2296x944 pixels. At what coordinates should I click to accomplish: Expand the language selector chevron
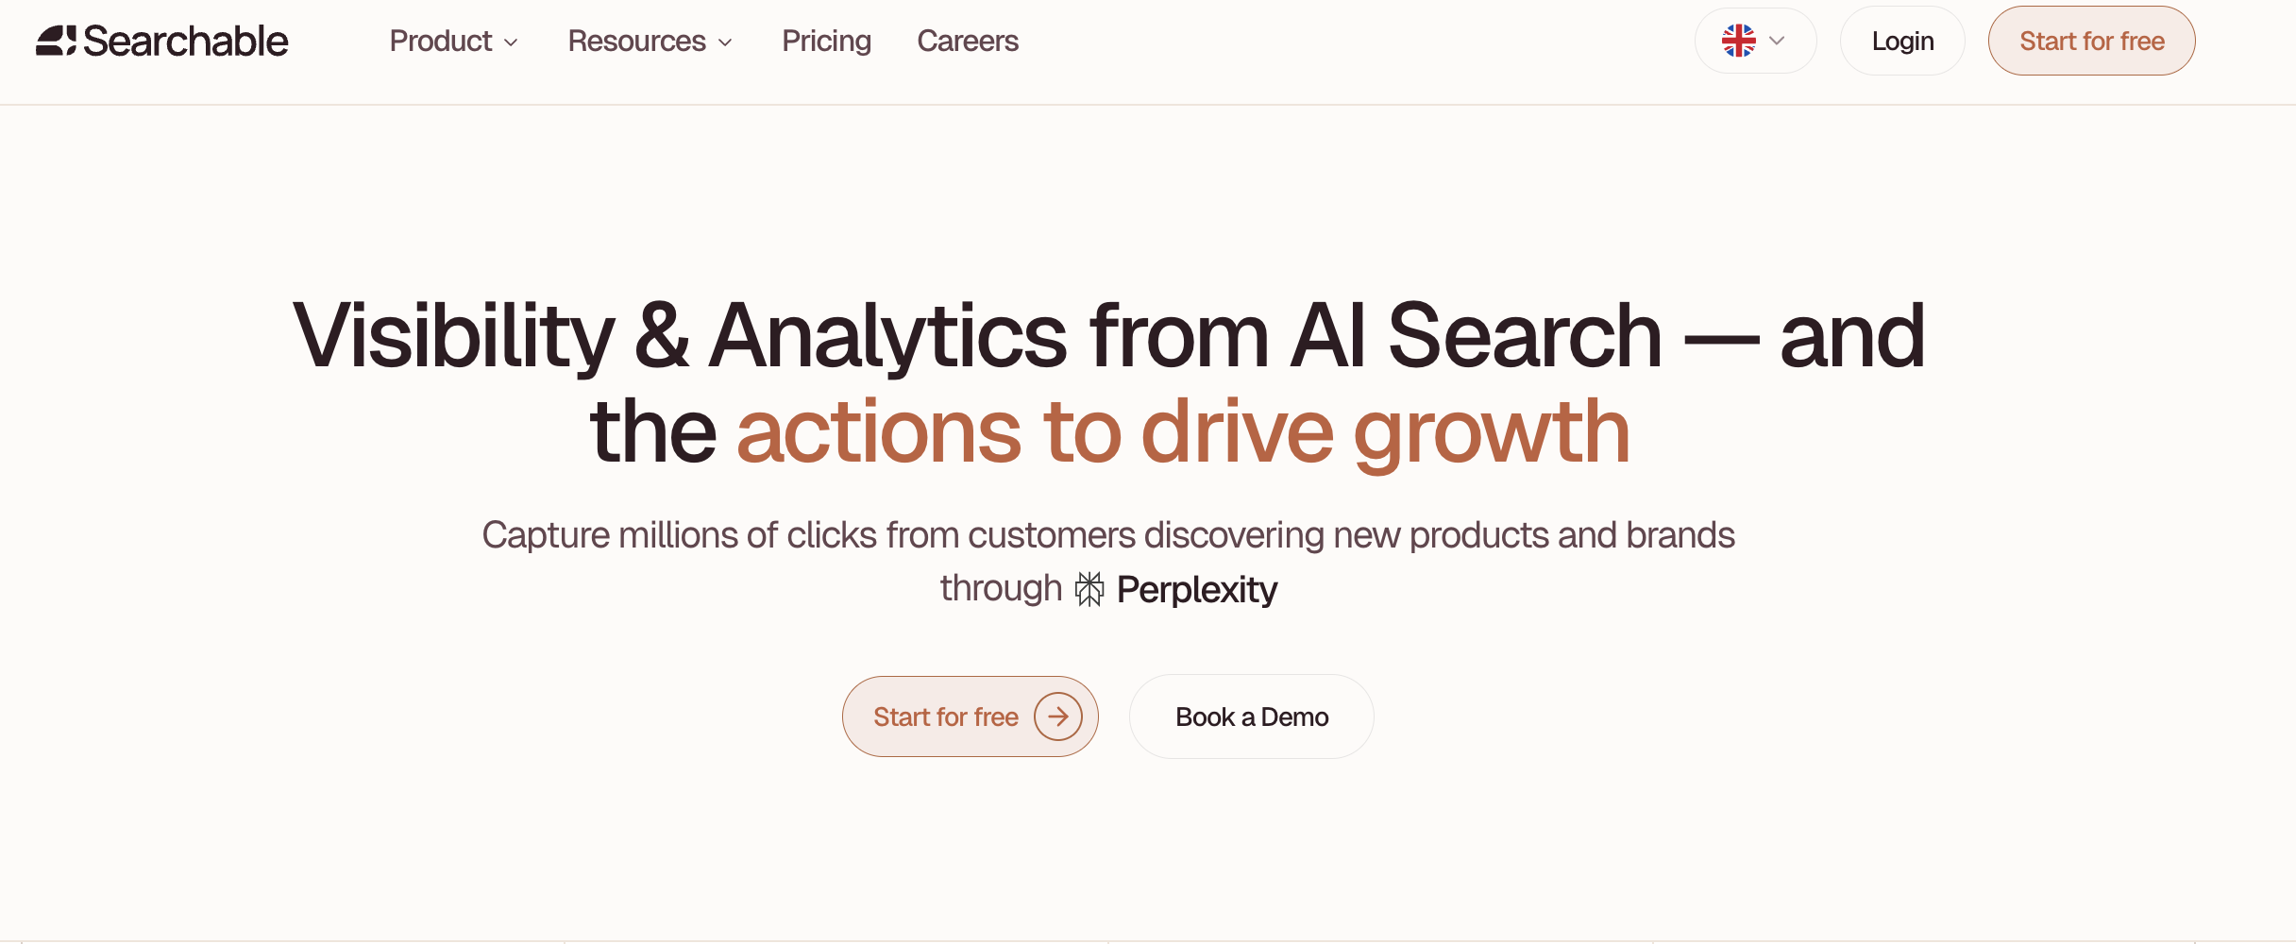click(1779, 41)
